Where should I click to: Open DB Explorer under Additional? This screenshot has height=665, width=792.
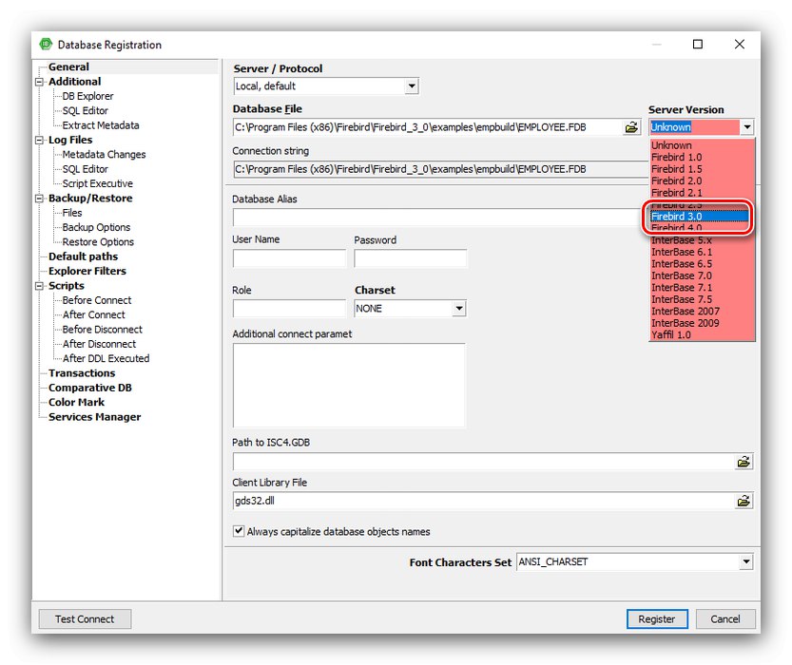[87, 96]
